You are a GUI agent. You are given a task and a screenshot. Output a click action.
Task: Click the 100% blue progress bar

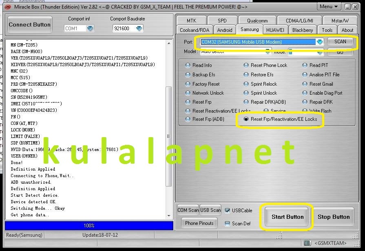click(x=89, y=226)
